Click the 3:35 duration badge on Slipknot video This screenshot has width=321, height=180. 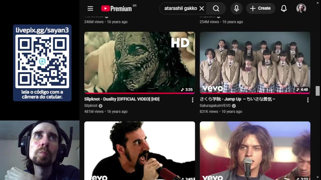click(187, 89)
